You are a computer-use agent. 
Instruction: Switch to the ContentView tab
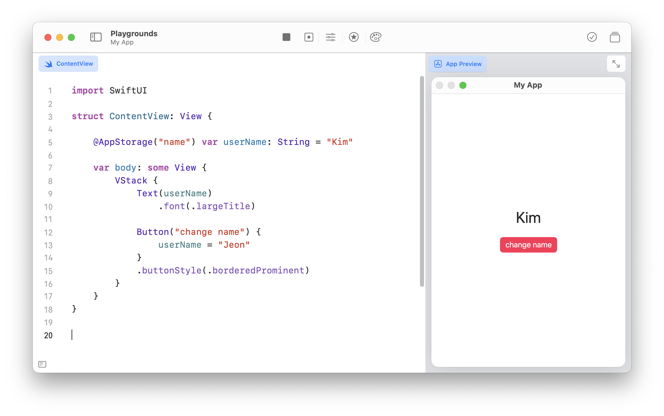pyautogui.click(x=68, y=64)
